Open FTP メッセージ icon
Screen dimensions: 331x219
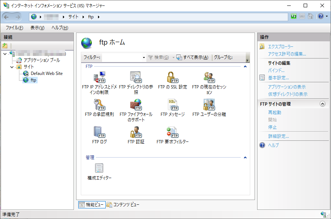(x=173, y=108)
